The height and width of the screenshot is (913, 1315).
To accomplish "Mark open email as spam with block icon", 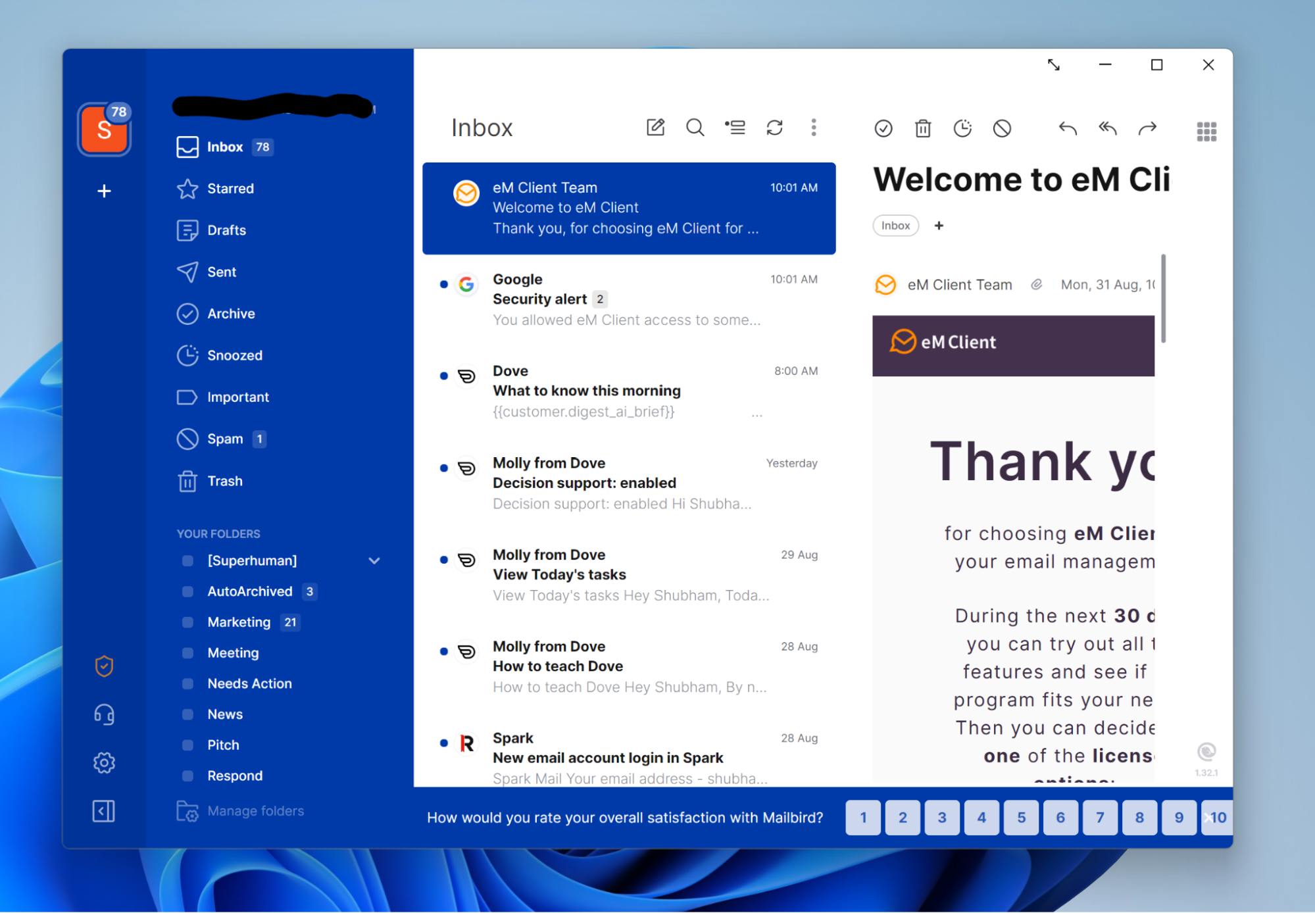I will coord(1002,128).
